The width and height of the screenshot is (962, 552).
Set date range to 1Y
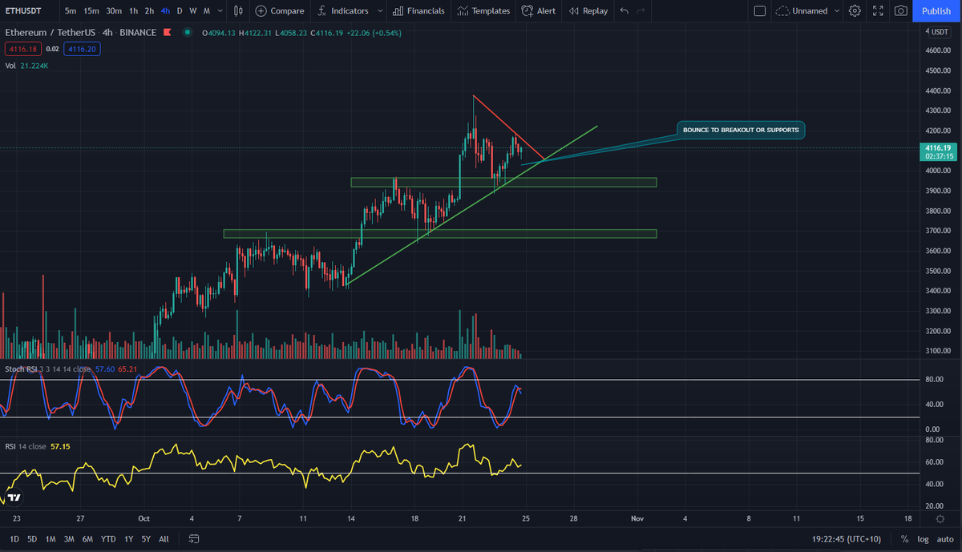(128, 539)
